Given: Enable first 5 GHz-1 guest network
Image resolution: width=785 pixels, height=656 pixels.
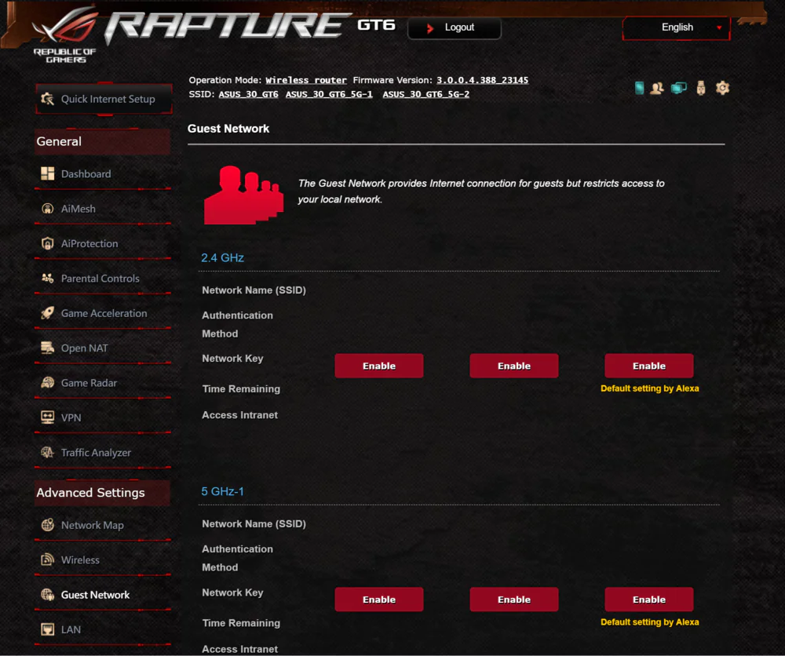Looking at the screenshot, I should pos(379,600).
